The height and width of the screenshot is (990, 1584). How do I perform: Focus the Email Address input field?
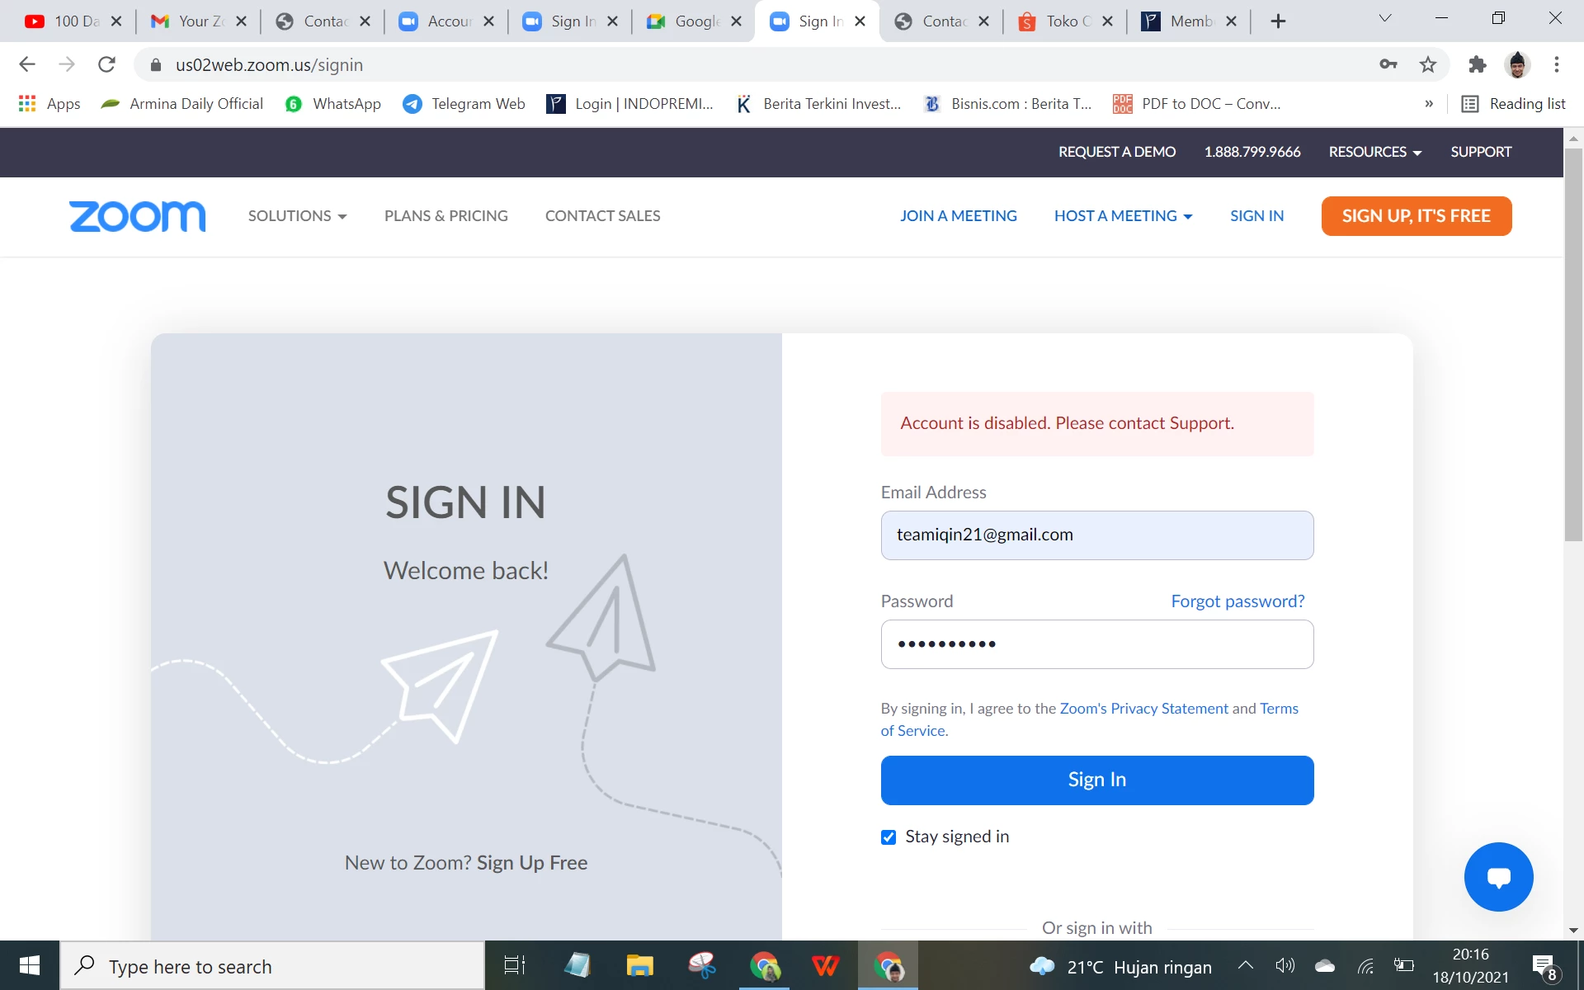[x=1097, y=535]
